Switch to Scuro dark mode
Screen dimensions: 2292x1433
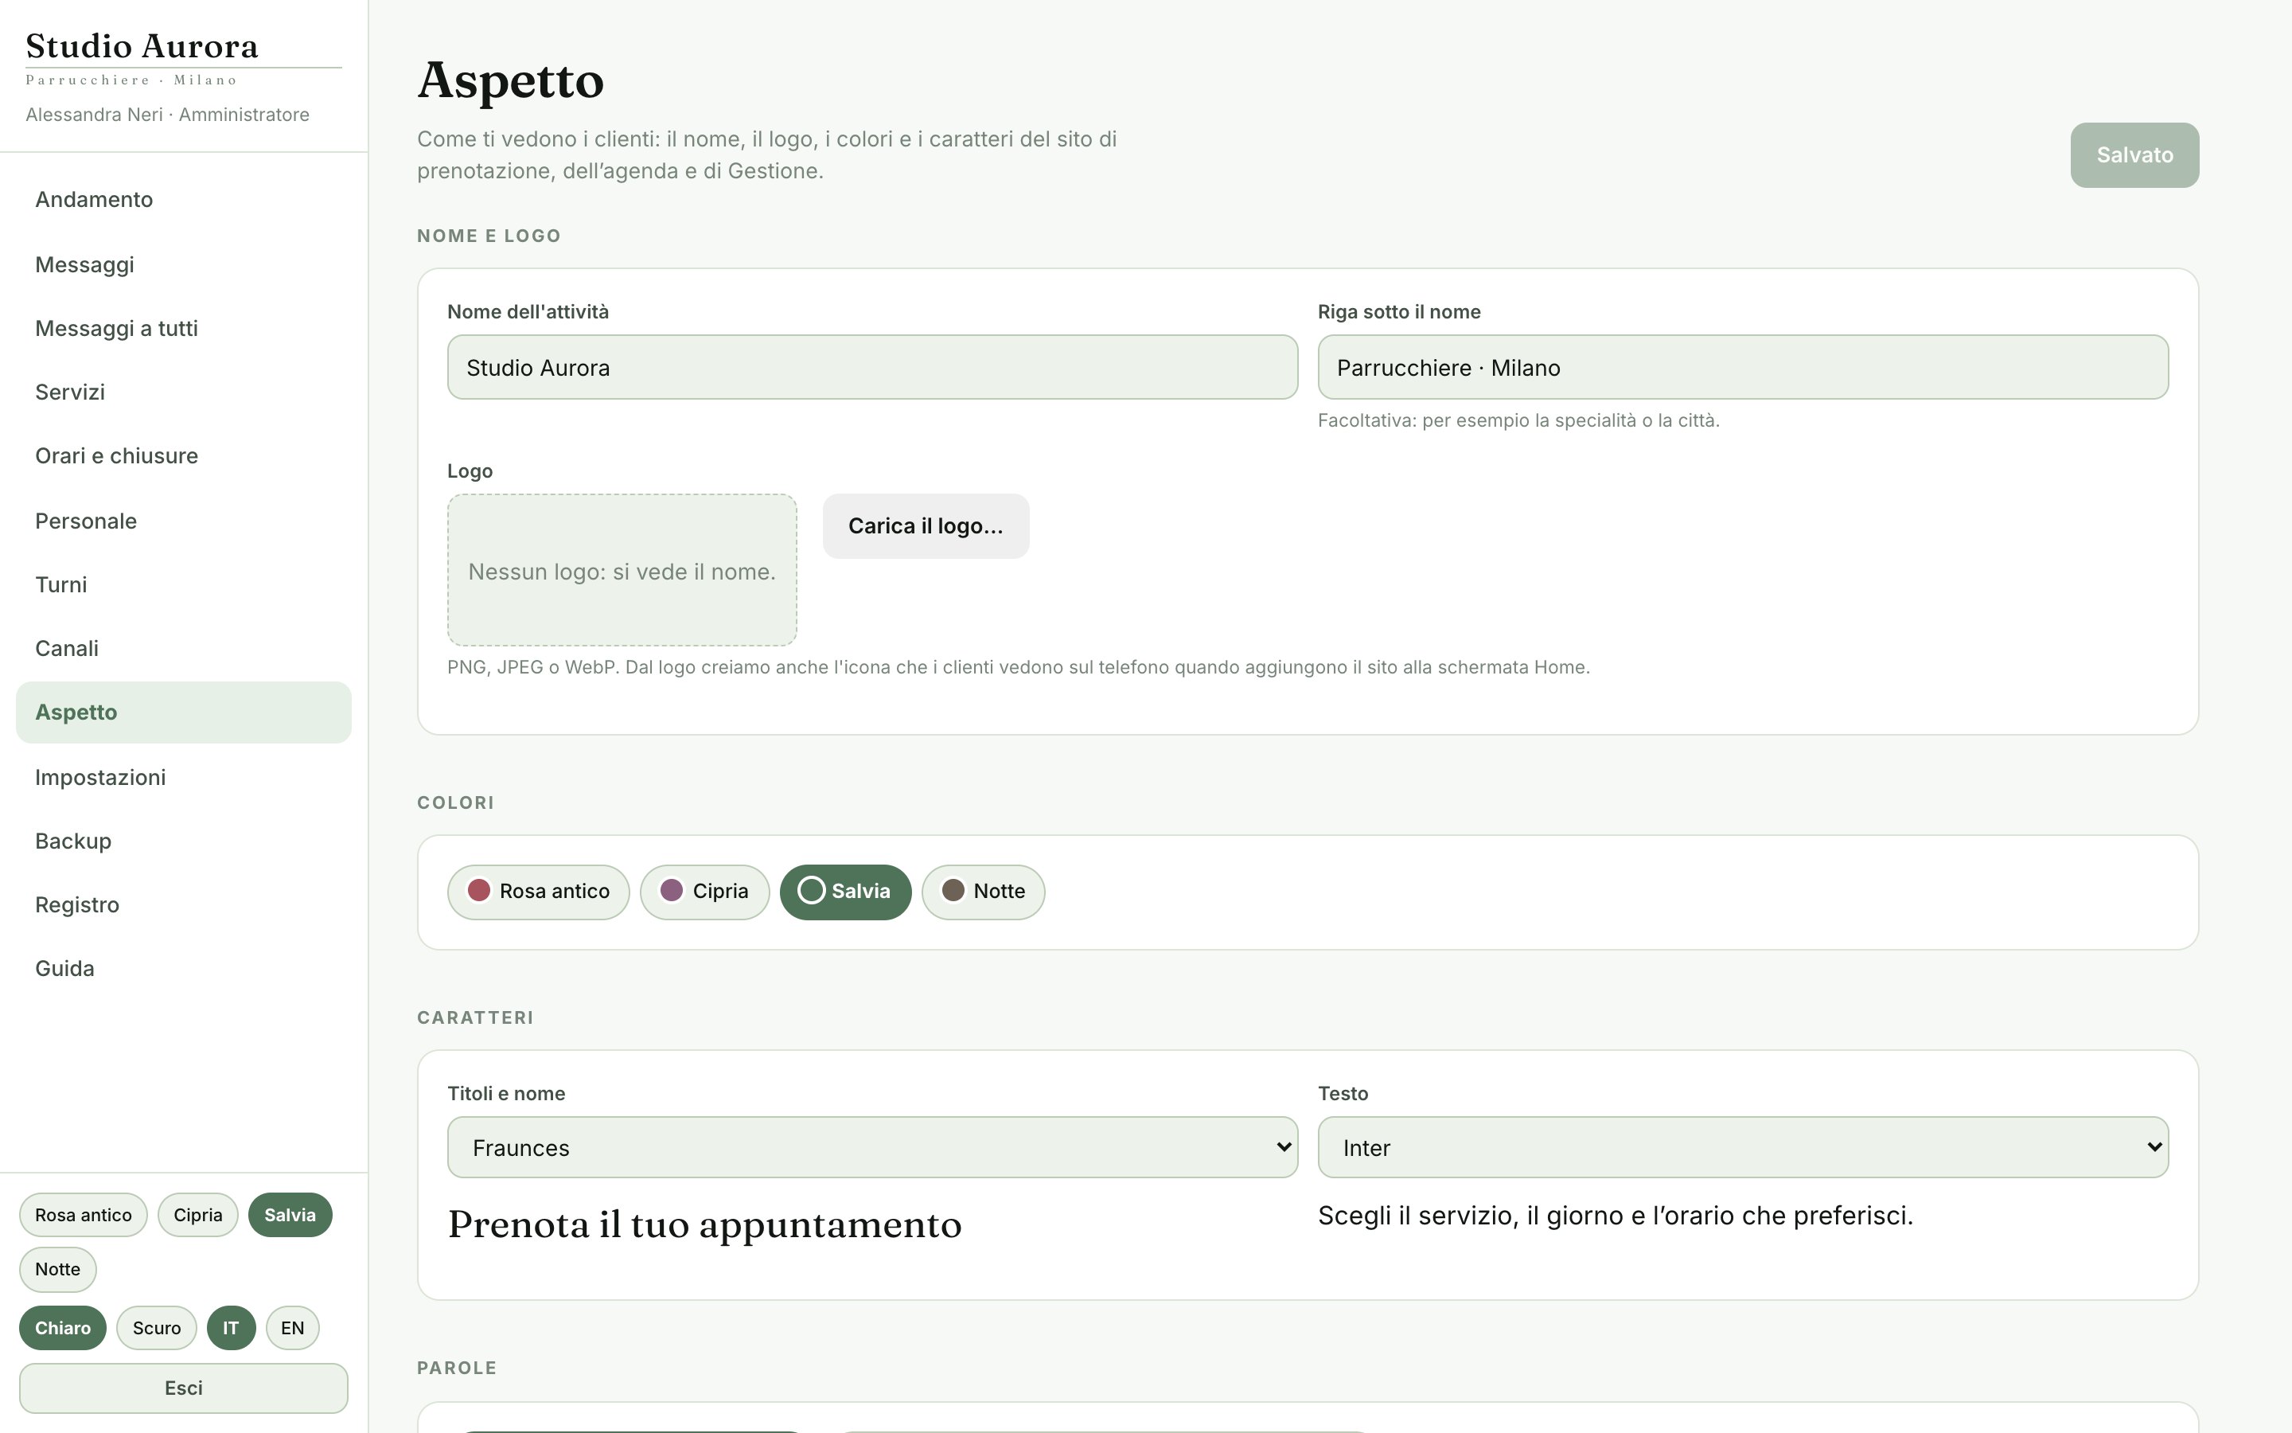156,1328
